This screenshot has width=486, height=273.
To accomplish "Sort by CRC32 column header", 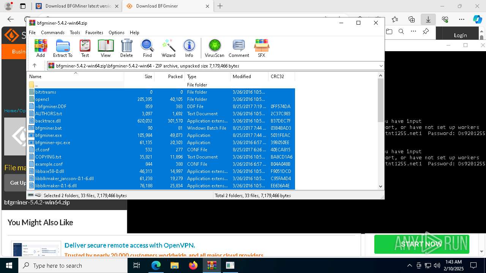I will click(281, 77).
